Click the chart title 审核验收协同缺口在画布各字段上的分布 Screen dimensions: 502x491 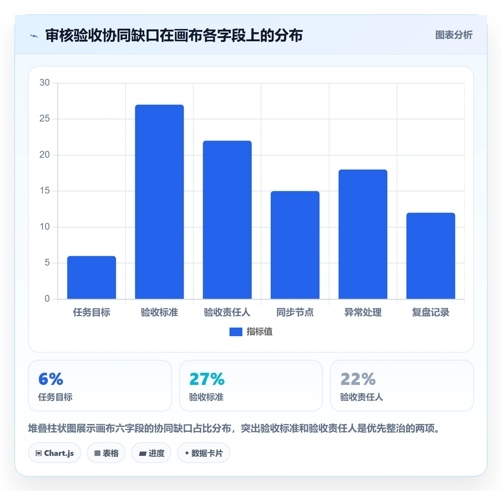pos(174,35)
